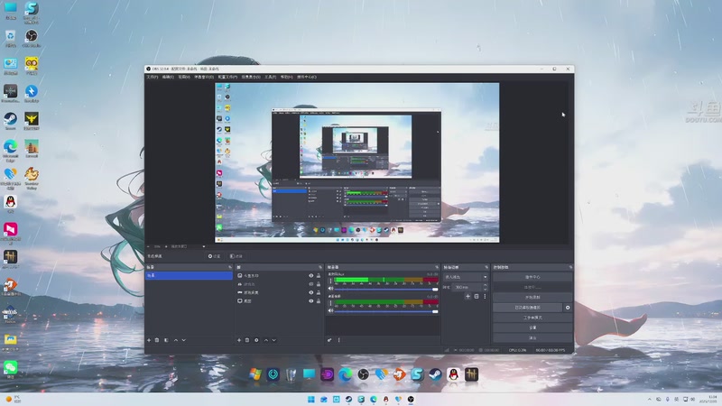The image size is (722, 406).
Task: Click Start Recording in Controls panel
Action: [x=532, y=298]
